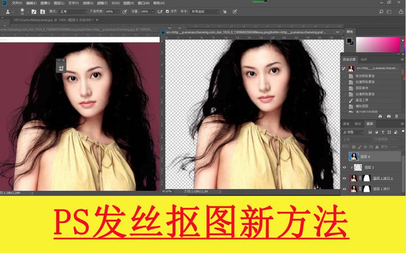406x253 pixels.
Task: Switch to the 路径 tab
Action: tap(358, 124)
